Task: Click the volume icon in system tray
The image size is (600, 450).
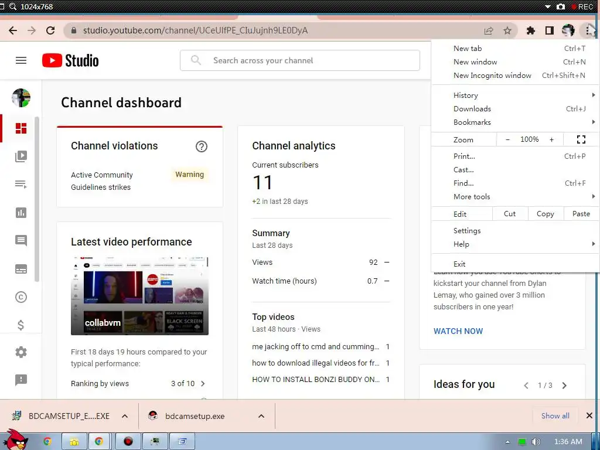Action: point(536,442)
